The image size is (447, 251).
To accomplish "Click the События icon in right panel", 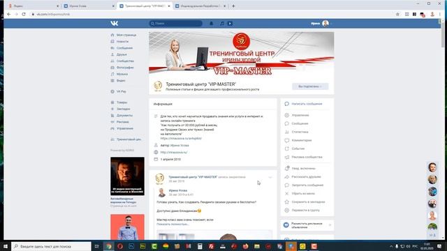I will pos(287,149).
